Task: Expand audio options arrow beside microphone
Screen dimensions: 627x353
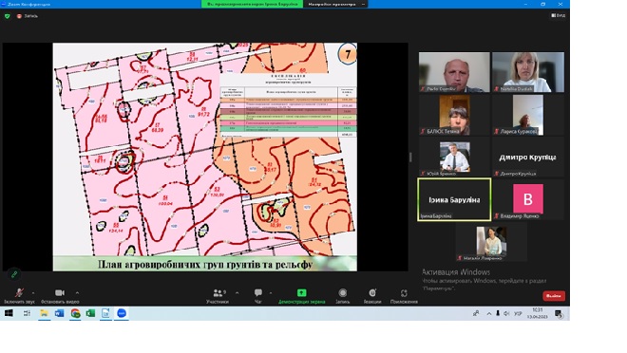Action: [33, 292]
